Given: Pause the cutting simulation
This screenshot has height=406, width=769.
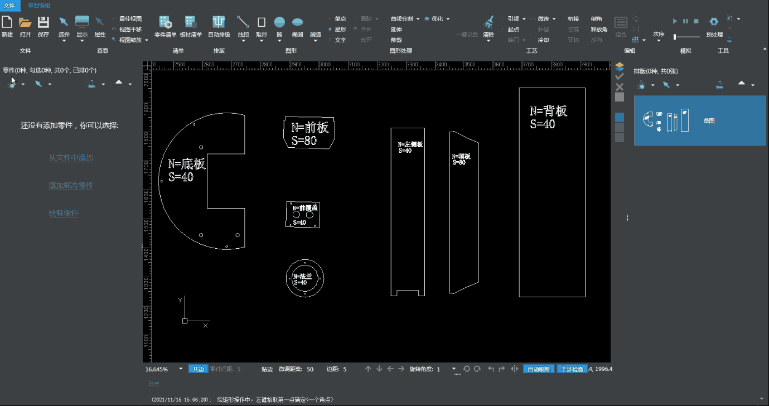Looking at the screenshot, I should [685, 21].
